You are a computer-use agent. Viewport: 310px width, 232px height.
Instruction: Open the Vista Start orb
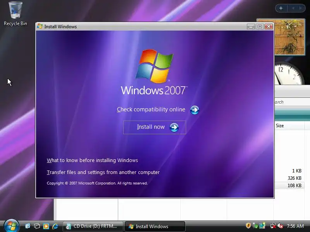click(11, 226)
